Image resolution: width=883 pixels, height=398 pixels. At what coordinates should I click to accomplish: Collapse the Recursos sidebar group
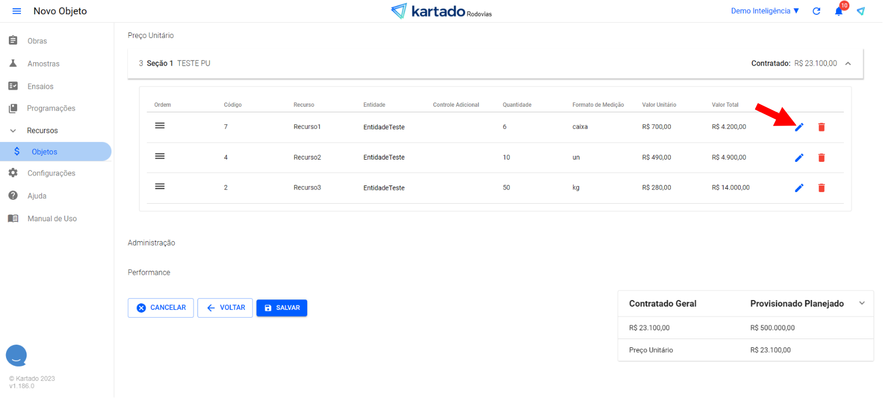point(13,130)
